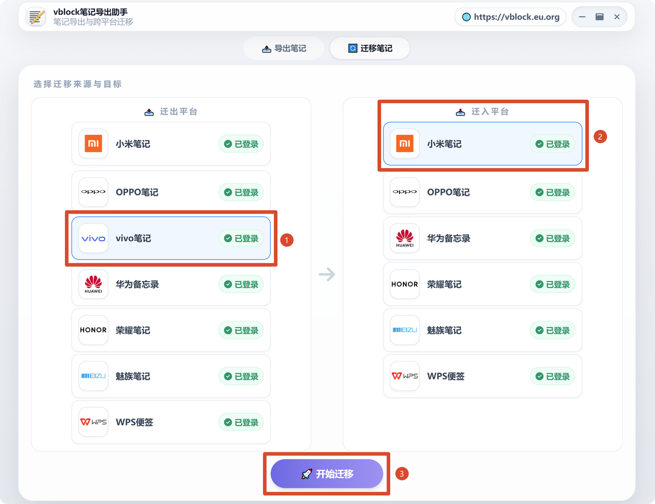
Task: Select 魅族笔记 as source platform
Action: tap(171, 376)
